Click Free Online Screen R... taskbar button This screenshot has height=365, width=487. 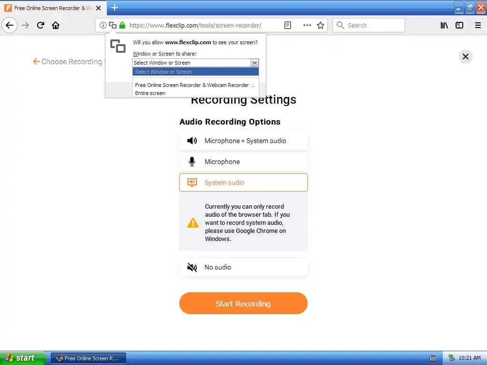(88, 358)
